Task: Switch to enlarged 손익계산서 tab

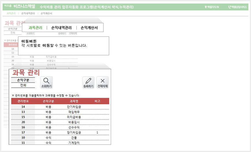Action: pos(89,28)
